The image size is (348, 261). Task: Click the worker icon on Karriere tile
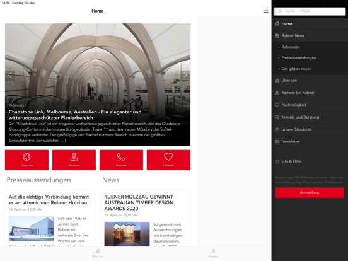[x=74, y=157]
